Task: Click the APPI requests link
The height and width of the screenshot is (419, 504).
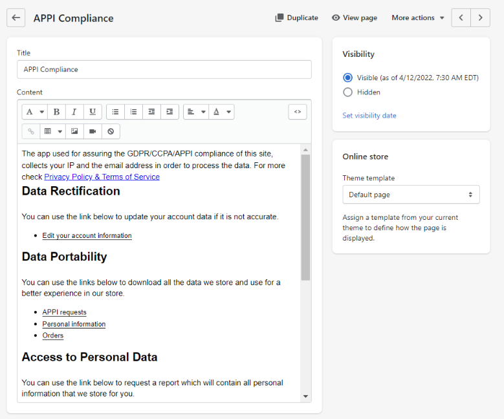Action: tap(64, 312)
